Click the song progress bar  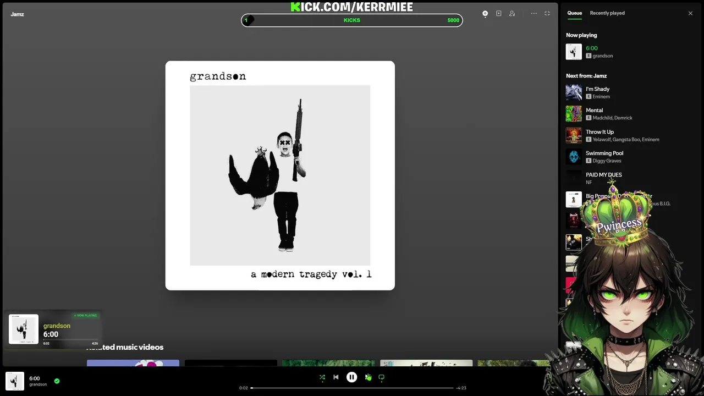tap(352, 388)
